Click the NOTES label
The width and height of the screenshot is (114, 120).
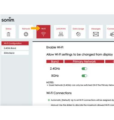[x=50, y=82]
